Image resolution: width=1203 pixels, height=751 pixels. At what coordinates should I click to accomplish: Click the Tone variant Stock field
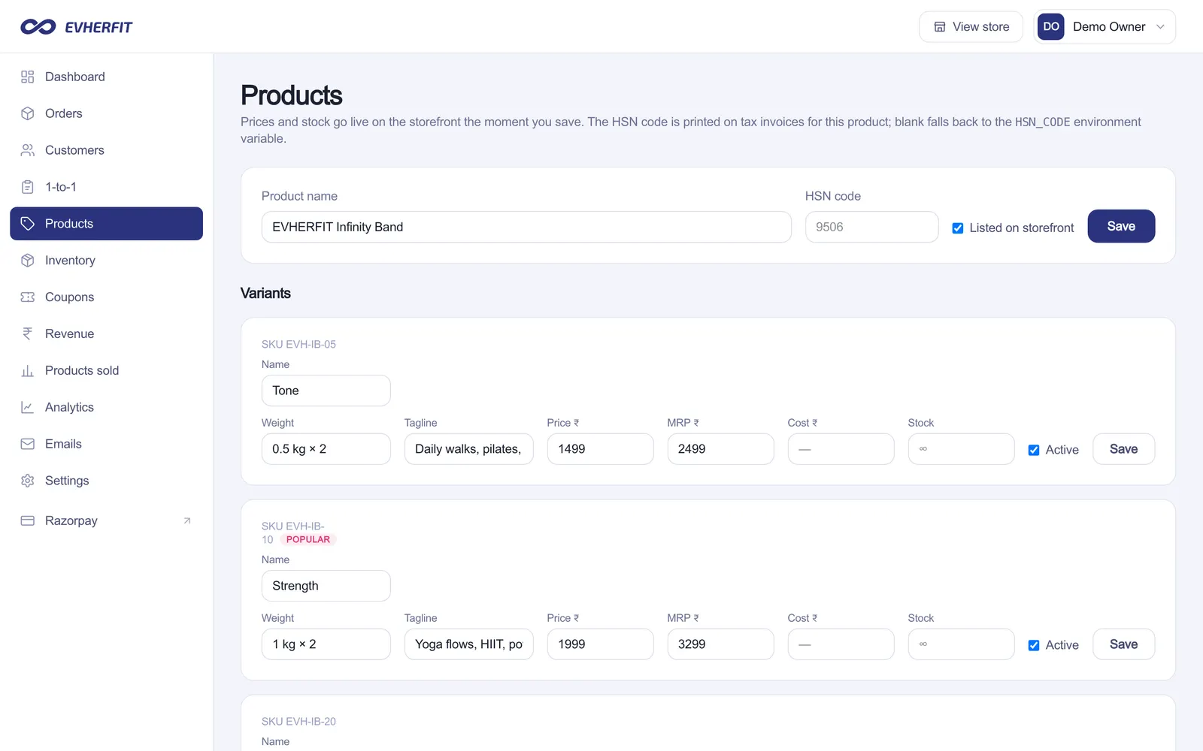pos(961,449)
